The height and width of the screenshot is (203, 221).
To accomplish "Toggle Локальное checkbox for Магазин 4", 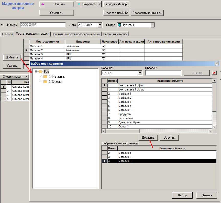I will [103, 59].
